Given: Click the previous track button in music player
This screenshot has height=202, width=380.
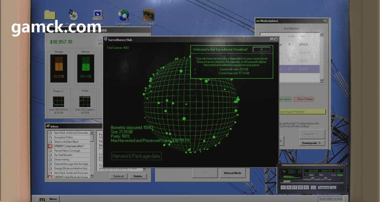Looking at the screenshot, I should tap(283, 187).
